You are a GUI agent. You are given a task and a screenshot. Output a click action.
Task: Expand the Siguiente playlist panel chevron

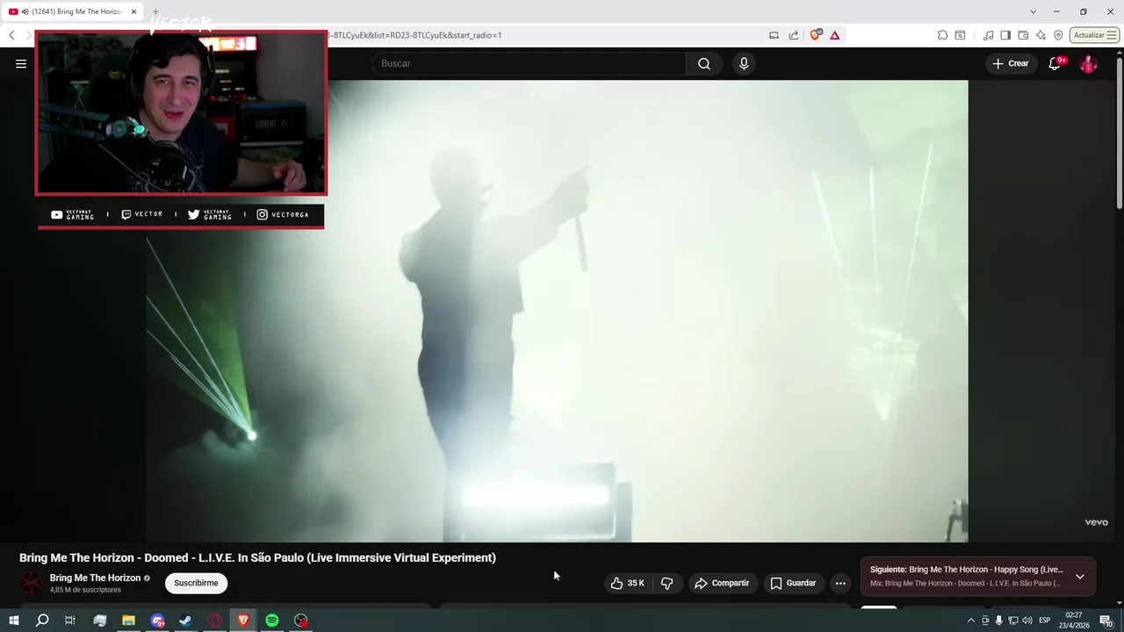(1080, 577)
